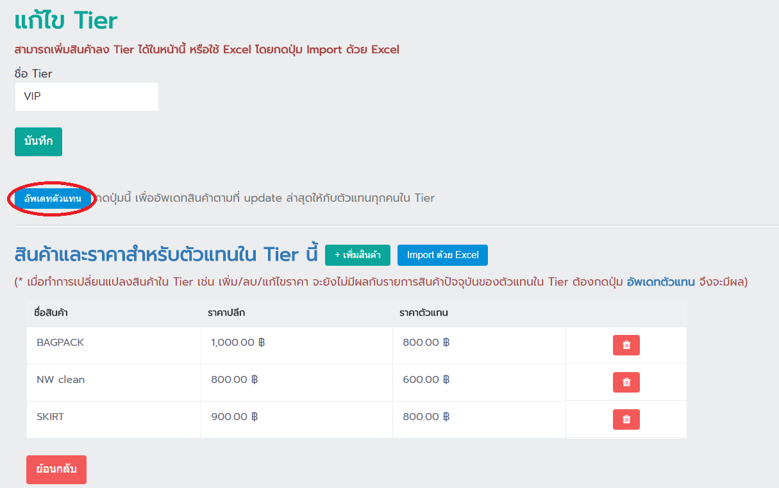Remove NW clean using trash icon
The height and width of the screenshot is (488, 779).
pyautogui.click(x=626, y=382)
